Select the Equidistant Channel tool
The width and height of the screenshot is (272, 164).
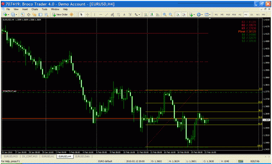[x=112, y=15]
